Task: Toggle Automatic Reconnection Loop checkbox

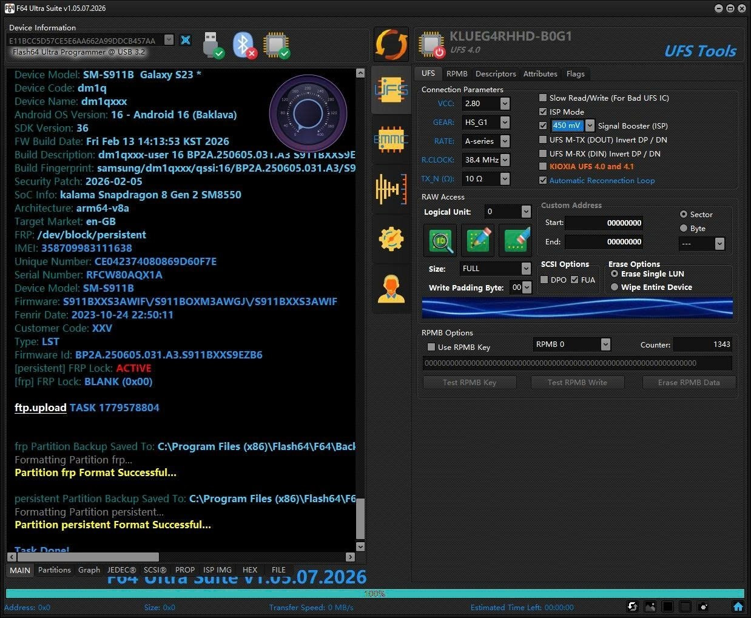Action: click(x=543, y=180)
